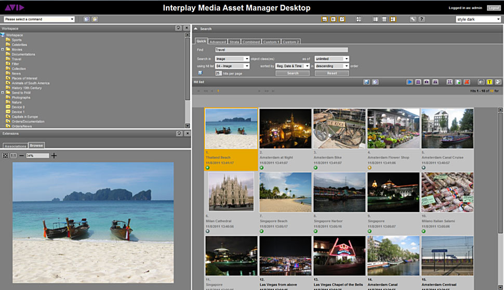Click the fit-to-window icon in Browse panel

(x=5, y=155)
